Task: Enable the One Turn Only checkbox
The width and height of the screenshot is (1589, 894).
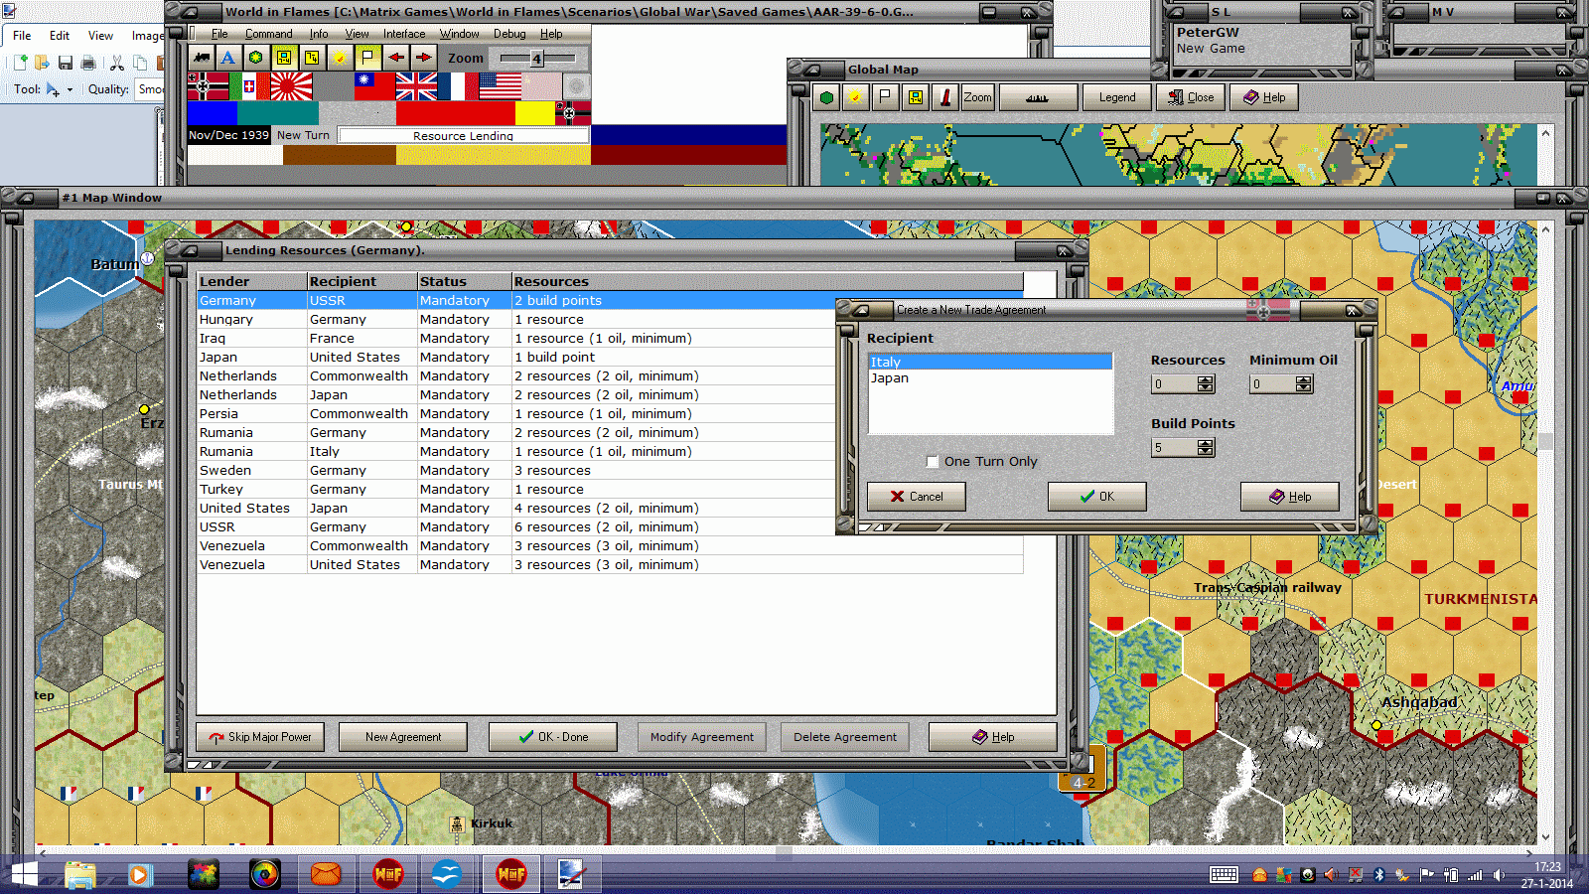Action: (x=932, y=462)
